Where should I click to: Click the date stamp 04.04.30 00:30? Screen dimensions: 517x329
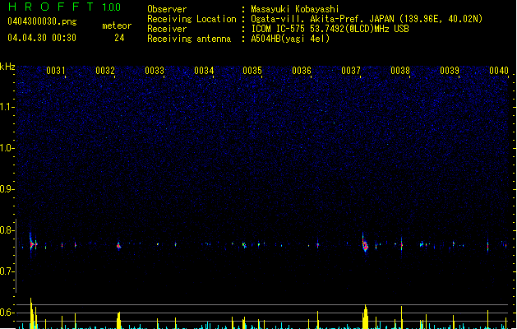[42, 38]
